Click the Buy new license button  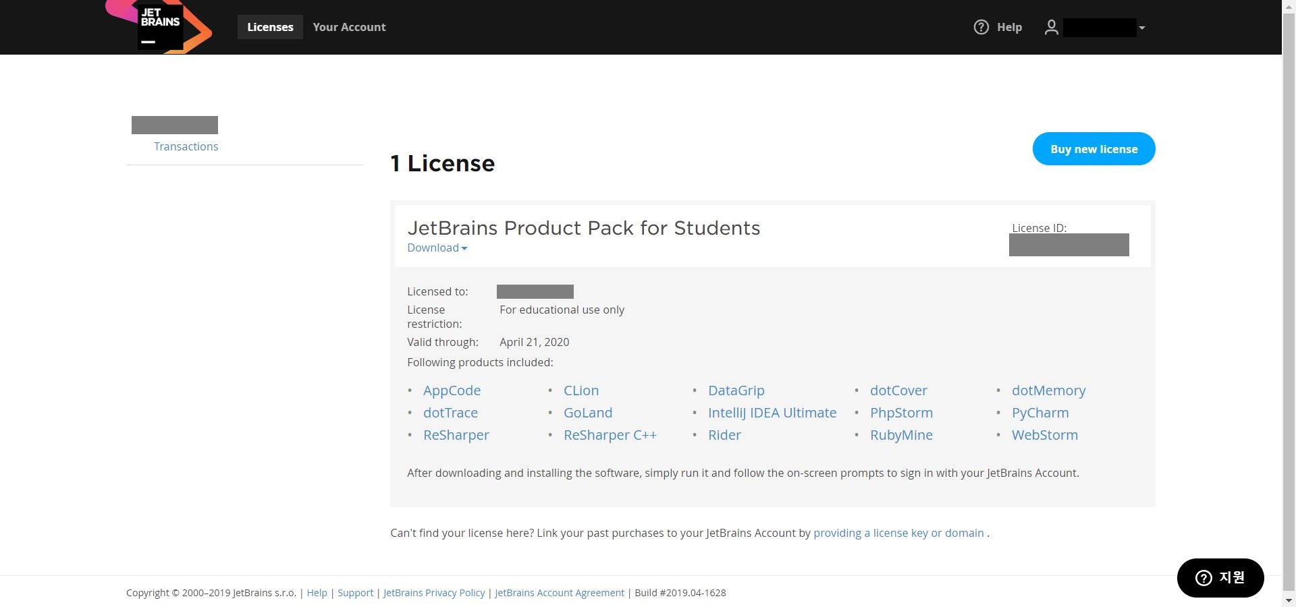click(1093, 149)
